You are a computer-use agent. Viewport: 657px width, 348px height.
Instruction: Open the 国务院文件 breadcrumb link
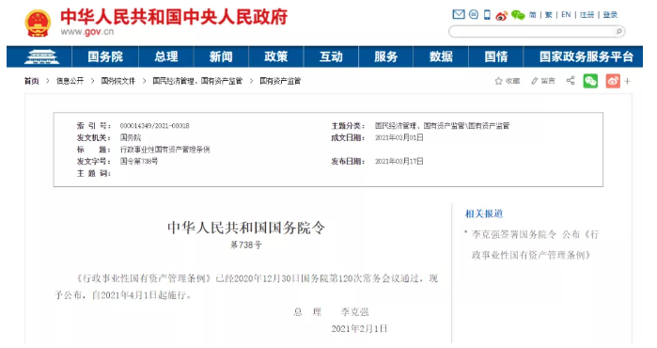(x=118, y=81)
